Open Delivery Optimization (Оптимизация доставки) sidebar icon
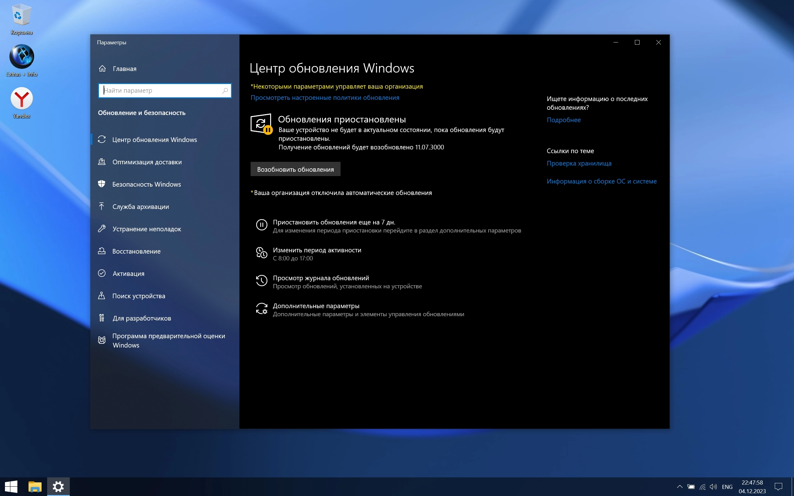Screen dimensions: 794x496 102,162
